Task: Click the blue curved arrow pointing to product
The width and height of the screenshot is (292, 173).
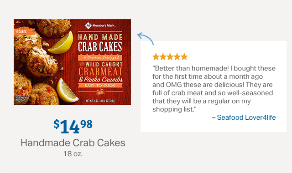Action: (146, 39)
